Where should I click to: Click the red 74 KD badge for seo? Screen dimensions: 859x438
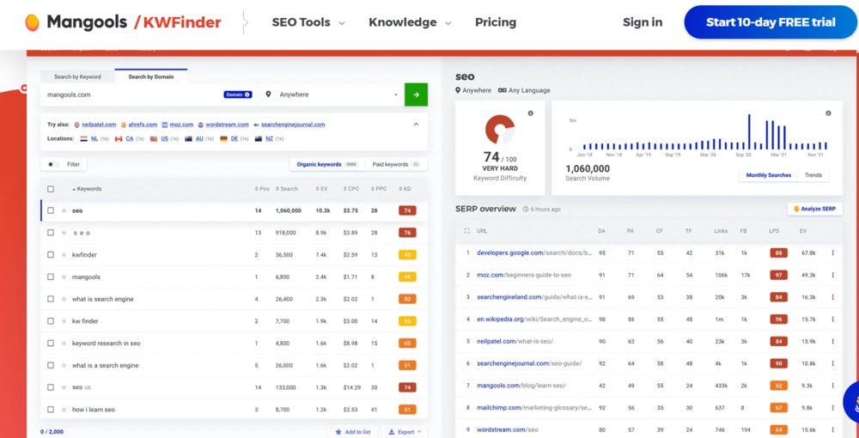click(x=407, y=210)
